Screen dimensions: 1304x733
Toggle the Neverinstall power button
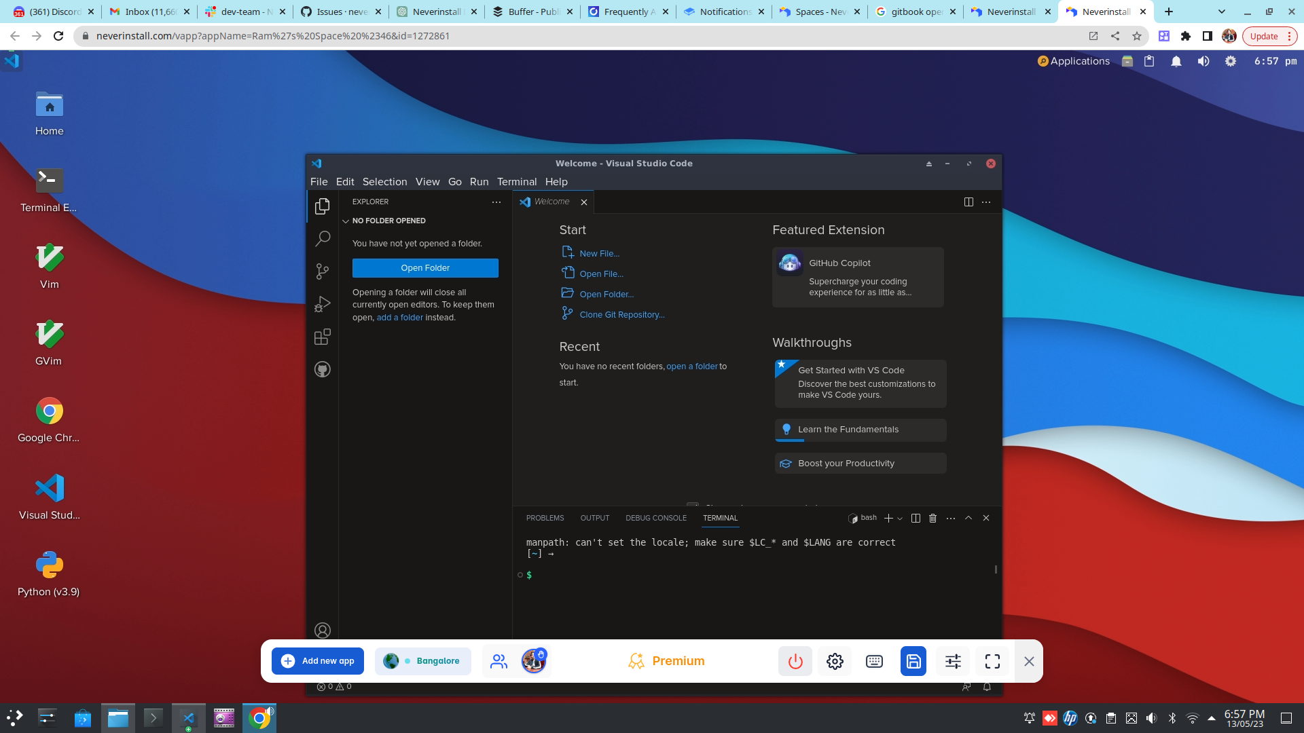[x=795, y=661]
